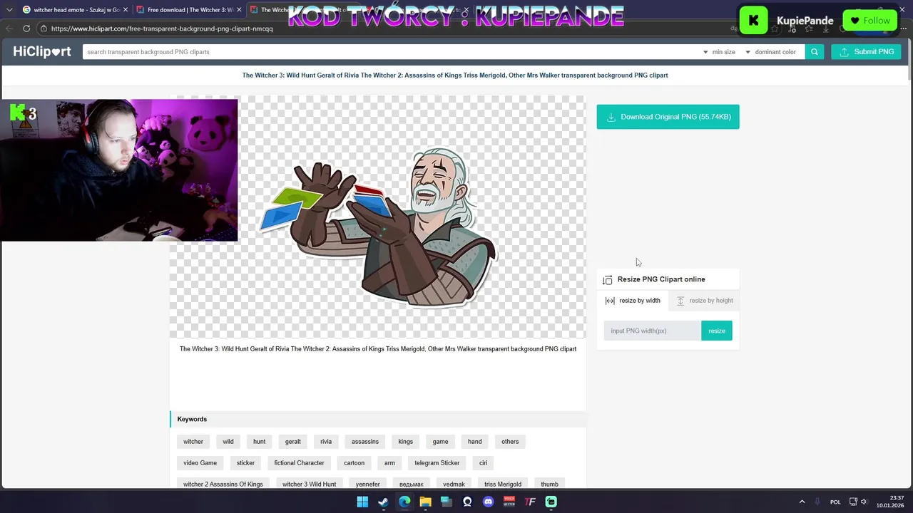This screenshot has height=513, width=913.
Task: Click the video Game keyword tag
Action: click(x=200, y=463)
